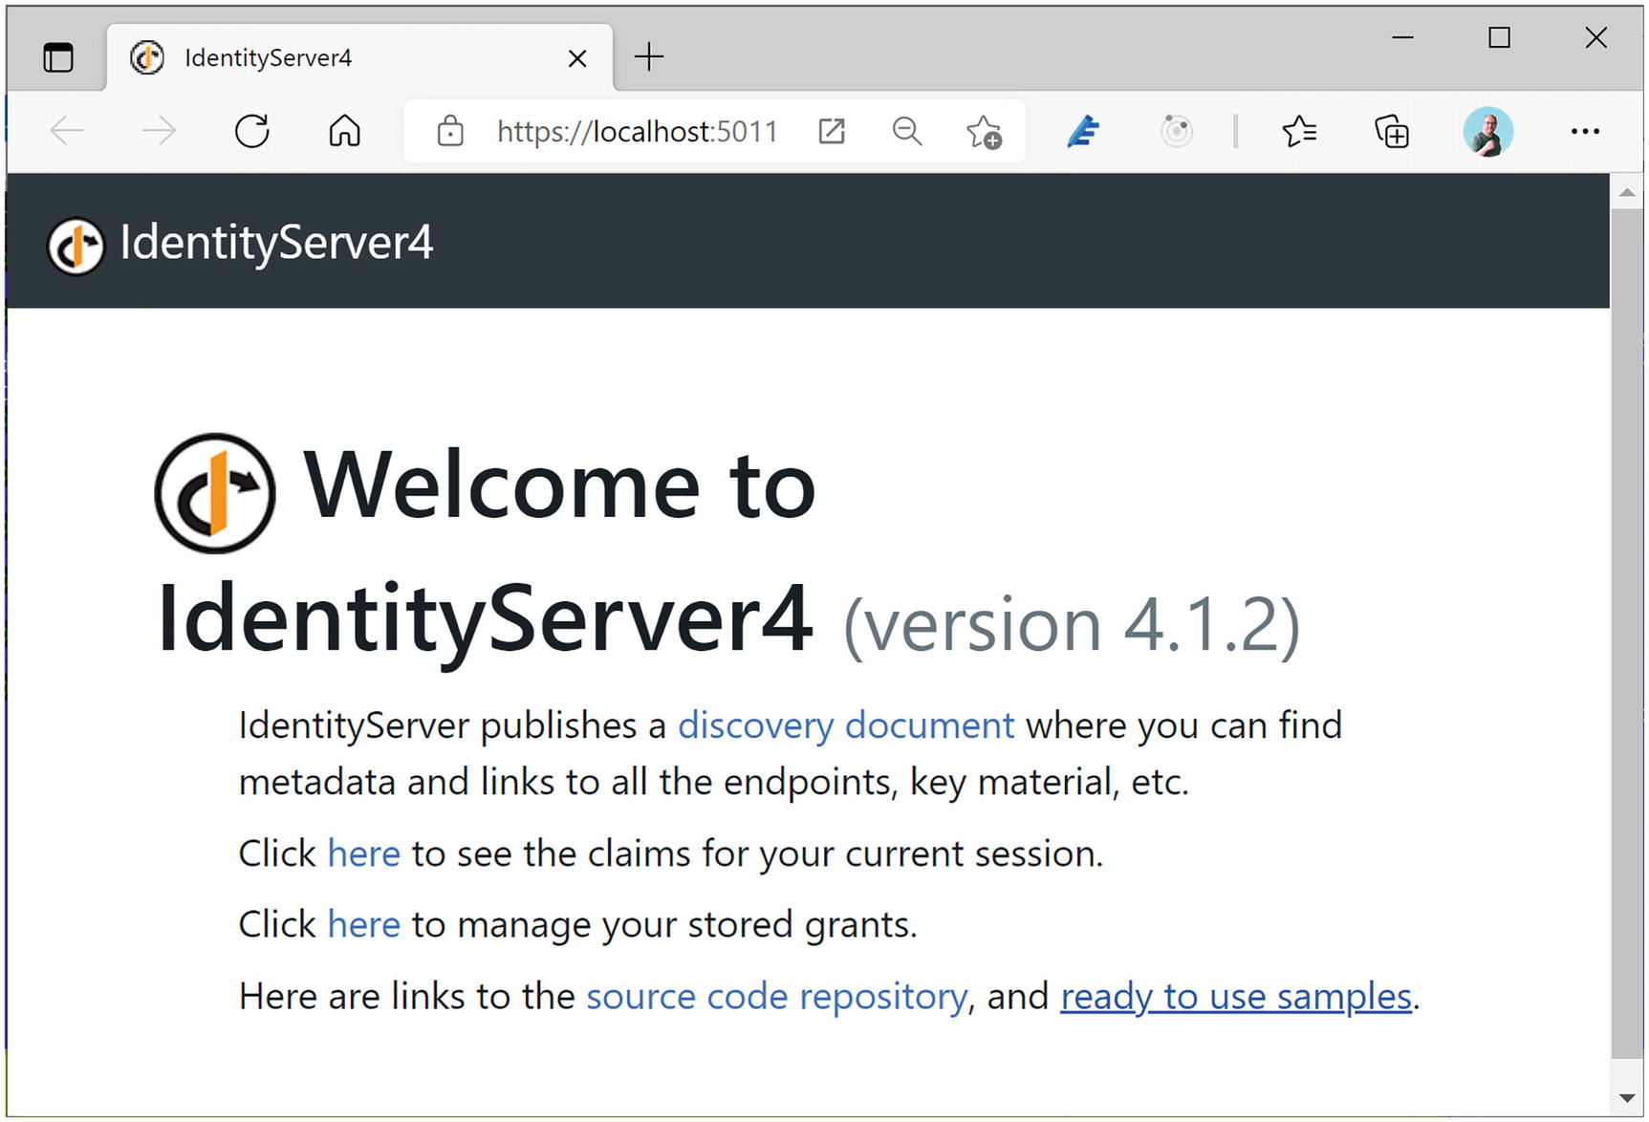Add this page to favorites
This screenshot has height=1122, width=1649.
(984, 131)
